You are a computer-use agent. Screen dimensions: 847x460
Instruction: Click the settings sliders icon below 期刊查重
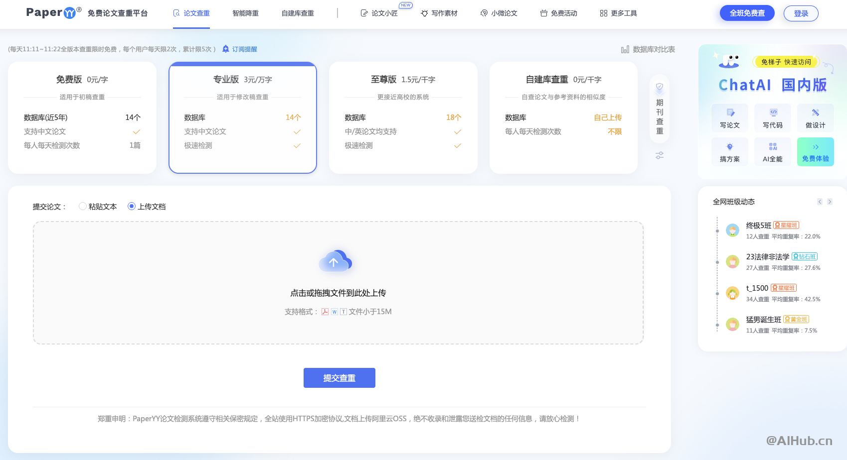tap(660, 155)
